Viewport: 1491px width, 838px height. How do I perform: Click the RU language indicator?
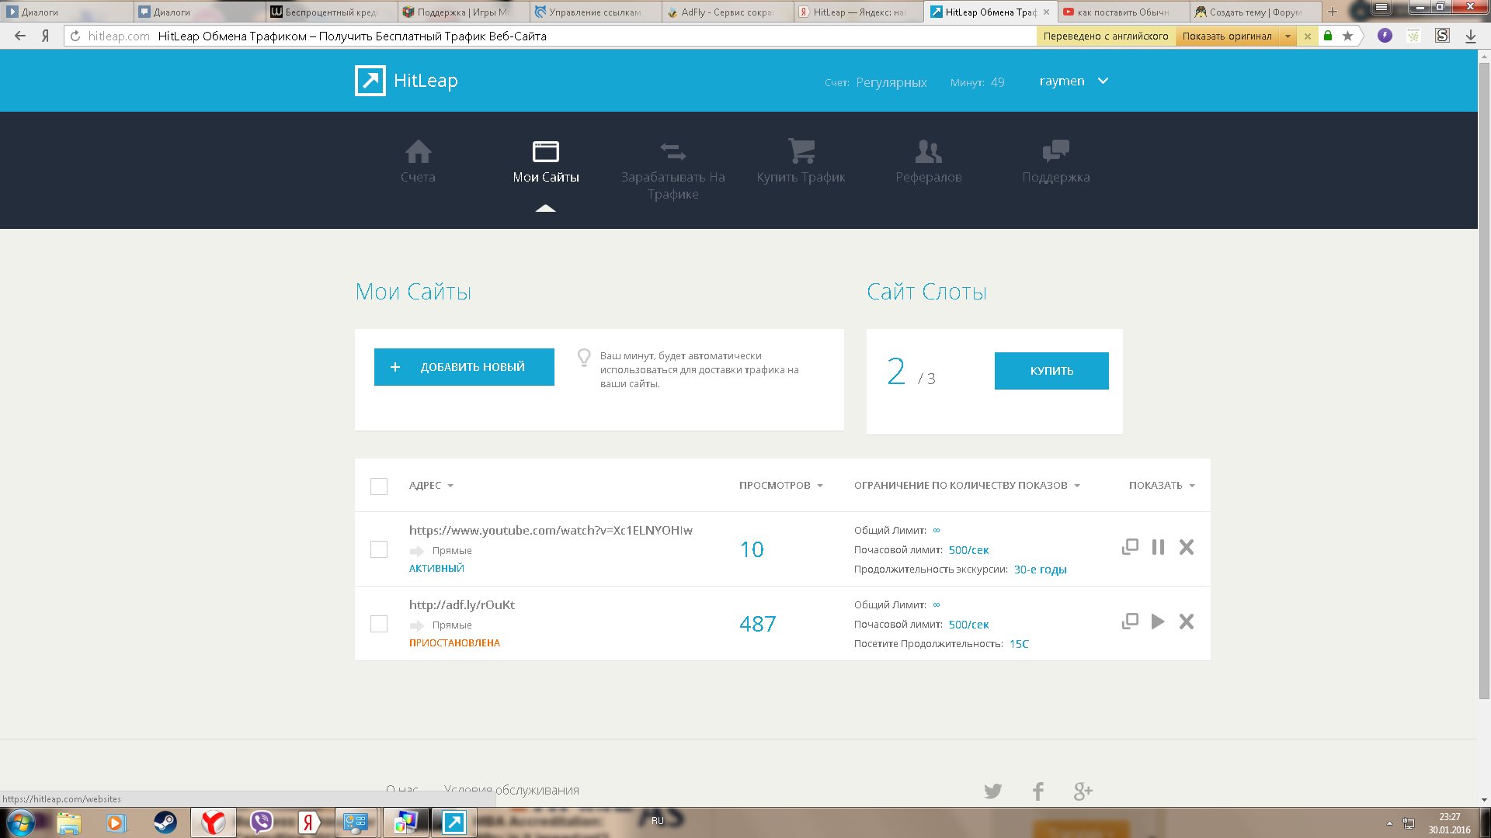658,821
